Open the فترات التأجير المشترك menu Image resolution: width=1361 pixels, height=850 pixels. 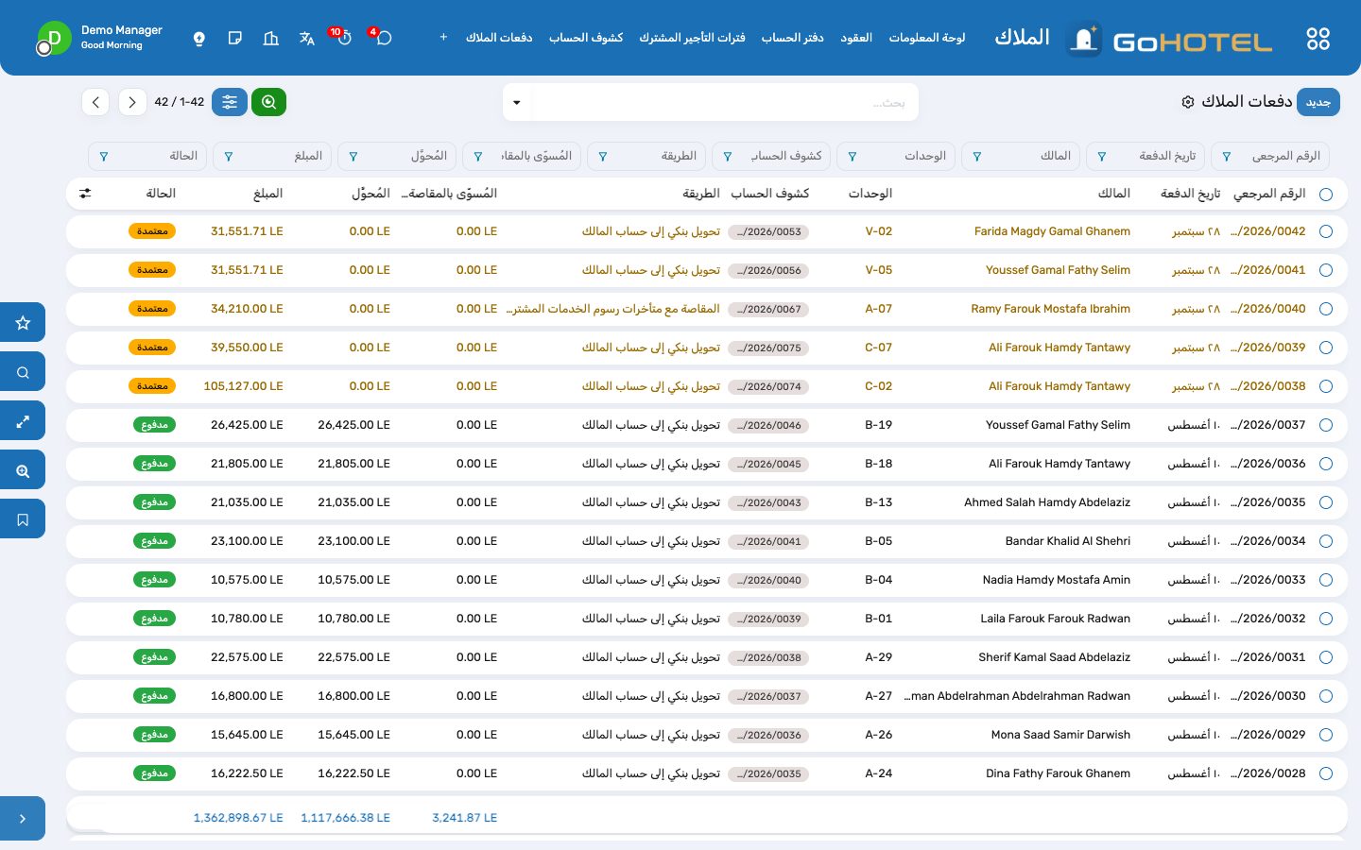692,38
